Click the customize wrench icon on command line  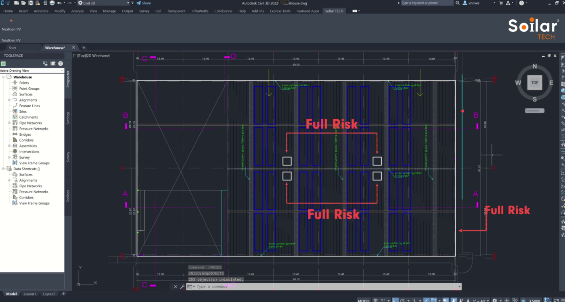pyautogui.click(x=182, y=286)
